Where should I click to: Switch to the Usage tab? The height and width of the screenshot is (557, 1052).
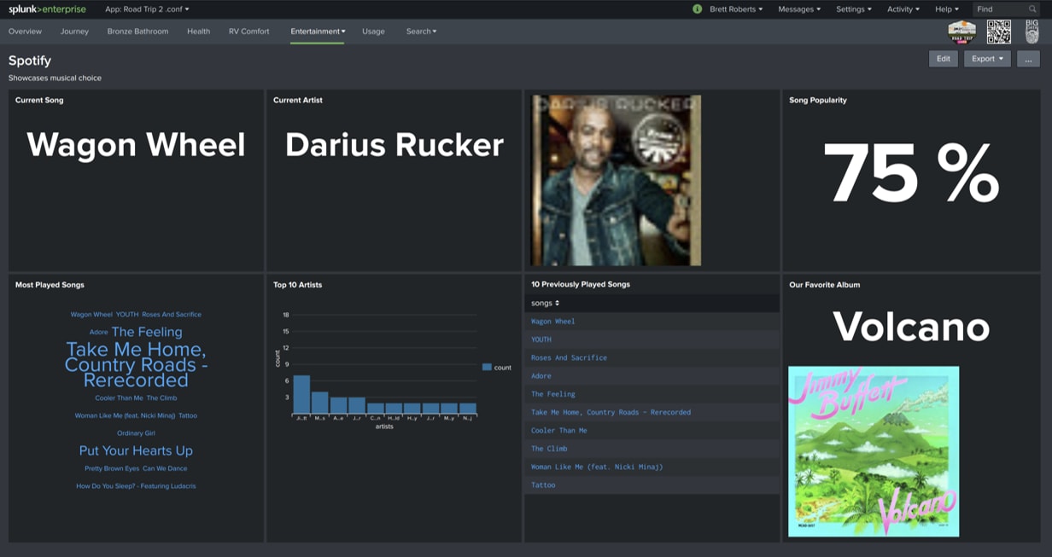373,32
